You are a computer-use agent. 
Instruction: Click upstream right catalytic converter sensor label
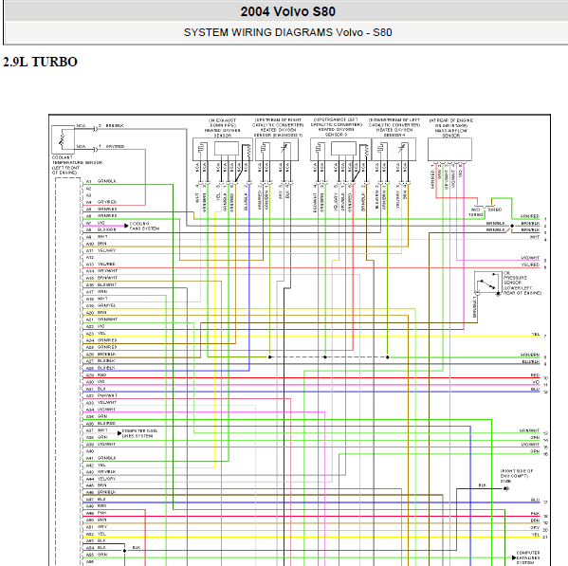pos(278,127)
